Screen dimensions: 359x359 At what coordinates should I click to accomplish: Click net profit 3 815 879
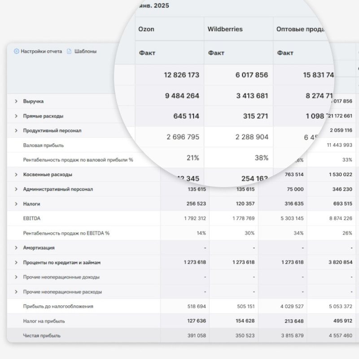coord(293,336)
